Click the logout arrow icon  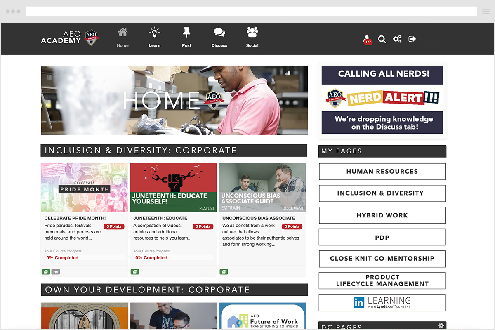coord(412,39)
